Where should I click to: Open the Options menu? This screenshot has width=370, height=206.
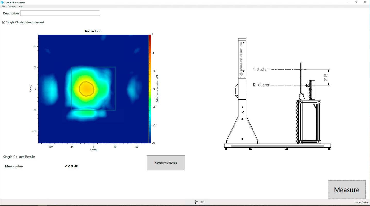click(x=12, y=6)
